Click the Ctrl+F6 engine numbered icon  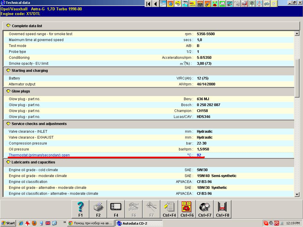(187, 209)
